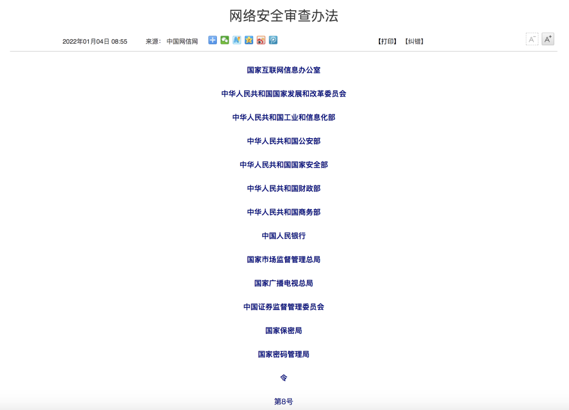Viewport: 569px width, 410px height.
Task: Select the line 国家广播电视总局
Action: pos(284,284)
